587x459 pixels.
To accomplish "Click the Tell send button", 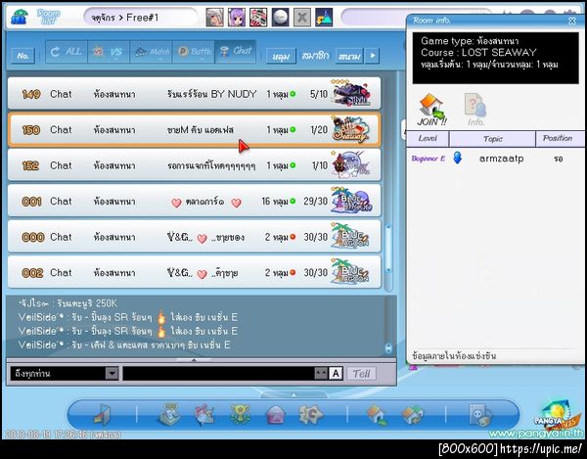I will pos(361,373).
